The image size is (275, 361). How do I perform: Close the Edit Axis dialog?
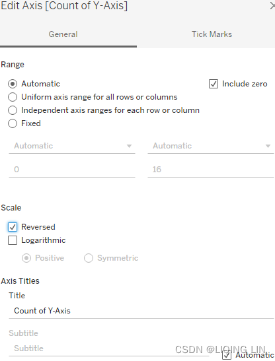click(272, 6)
